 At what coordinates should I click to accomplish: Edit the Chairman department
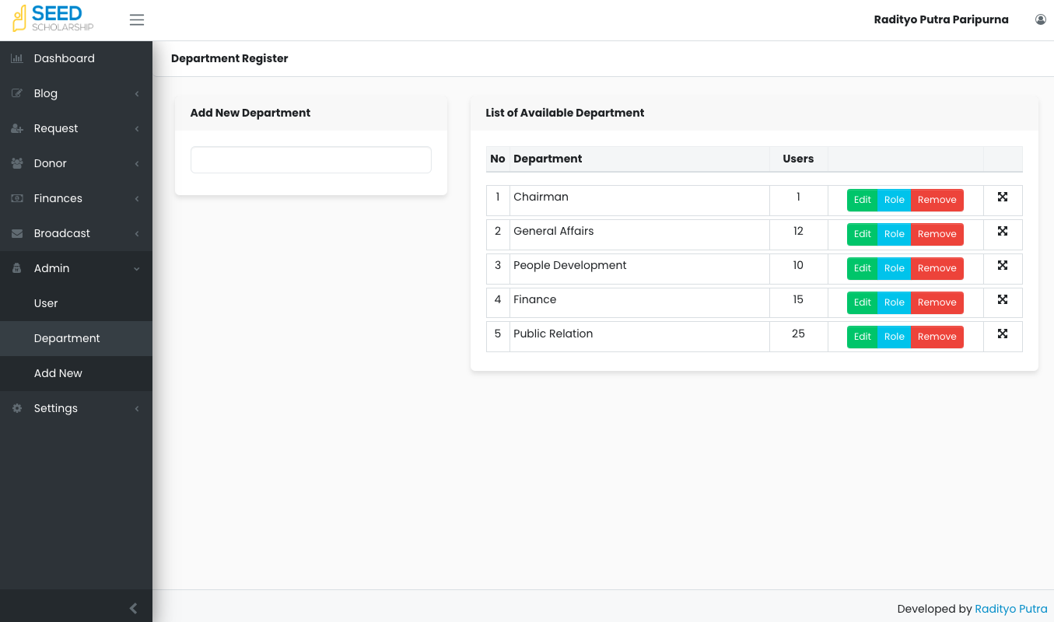click(862, 200)
